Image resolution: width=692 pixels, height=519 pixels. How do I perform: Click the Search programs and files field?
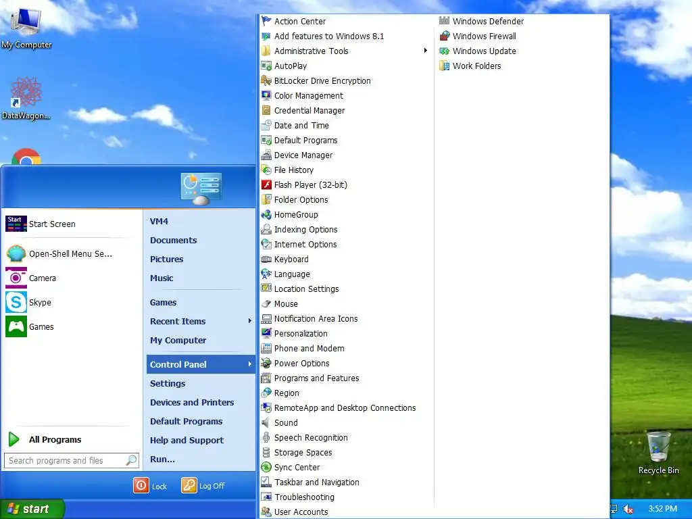(72, 461)
